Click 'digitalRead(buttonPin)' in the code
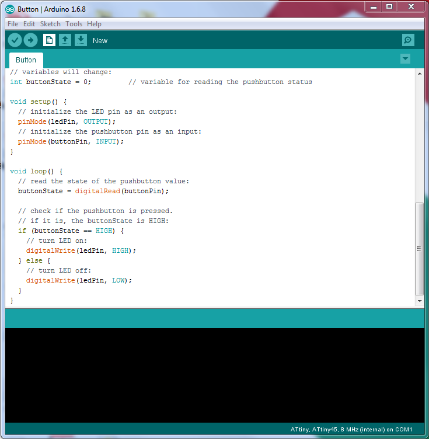 tap(120, 191)
